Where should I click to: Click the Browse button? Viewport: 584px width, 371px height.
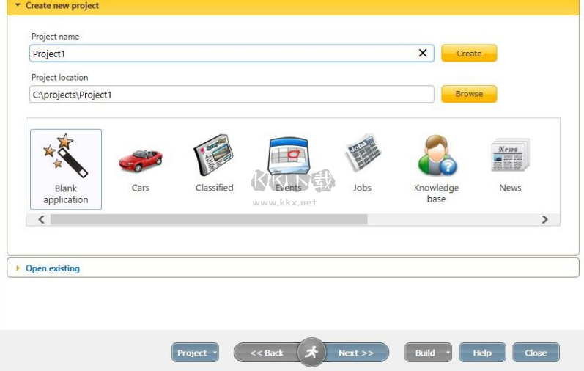(x=469, y=94)
